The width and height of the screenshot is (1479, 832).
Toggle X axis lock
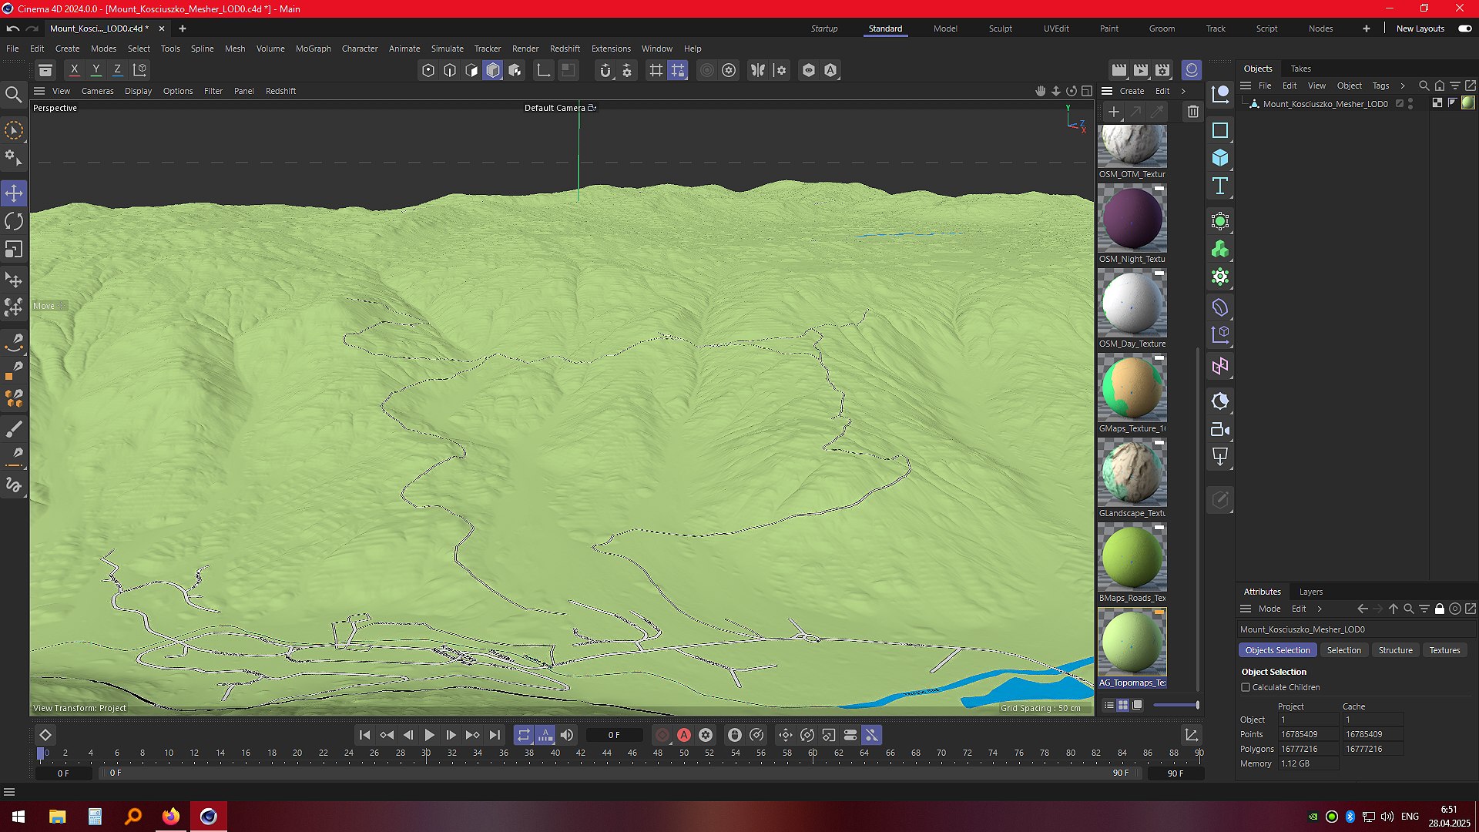[x=75, y=70]
